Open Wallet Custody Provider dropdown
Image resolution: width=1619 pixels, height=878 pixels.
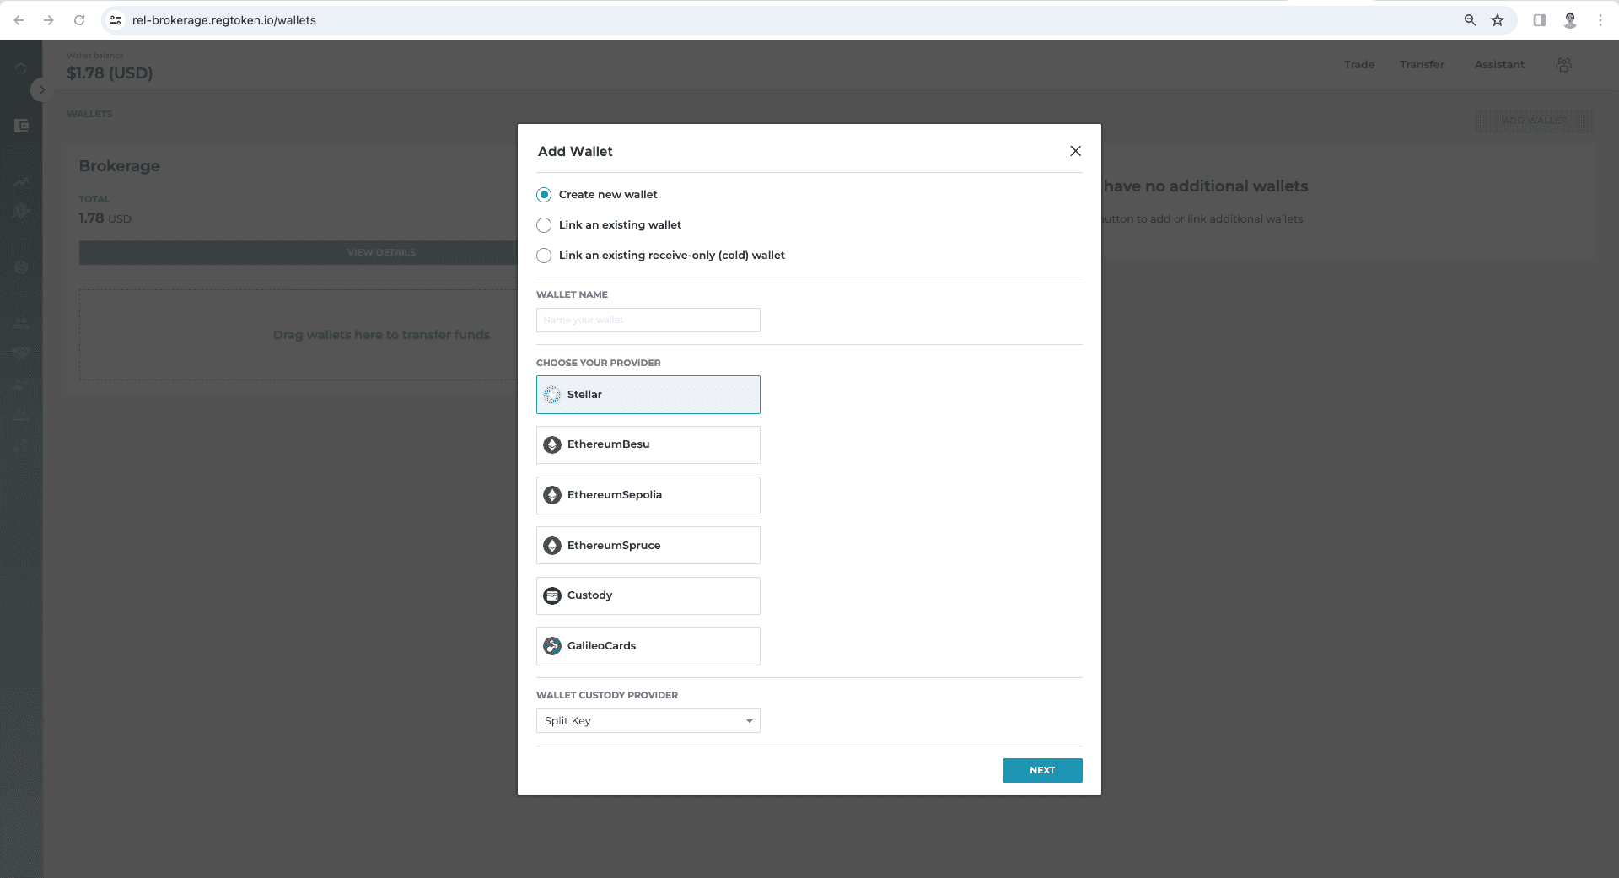(648, 721)
